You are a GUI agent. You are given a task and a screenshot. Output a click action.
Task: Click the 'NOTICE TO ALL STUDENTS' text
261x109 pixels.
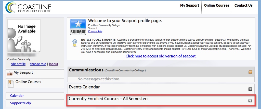[x=99, y=40]
